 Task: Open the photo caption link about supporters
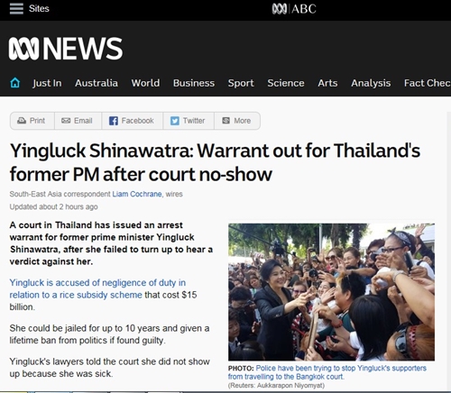pos(327,372)
